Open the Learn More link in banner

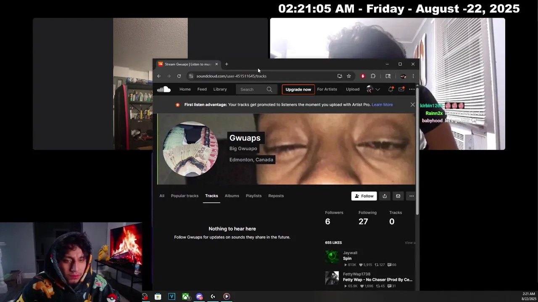[x=382, y=104]
